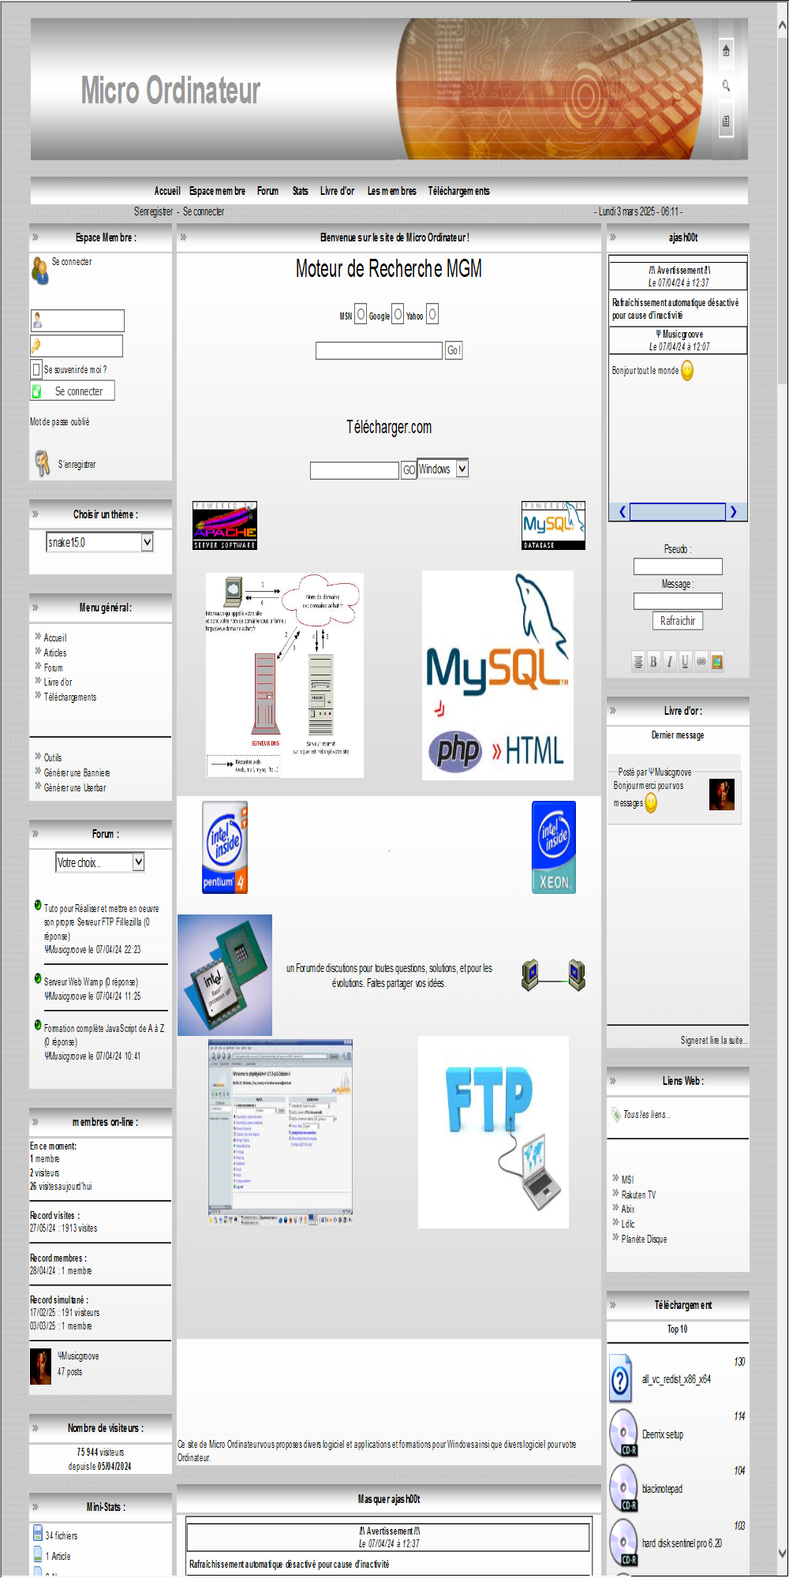
Task: Click the MGM search text field
Action: 379,350
